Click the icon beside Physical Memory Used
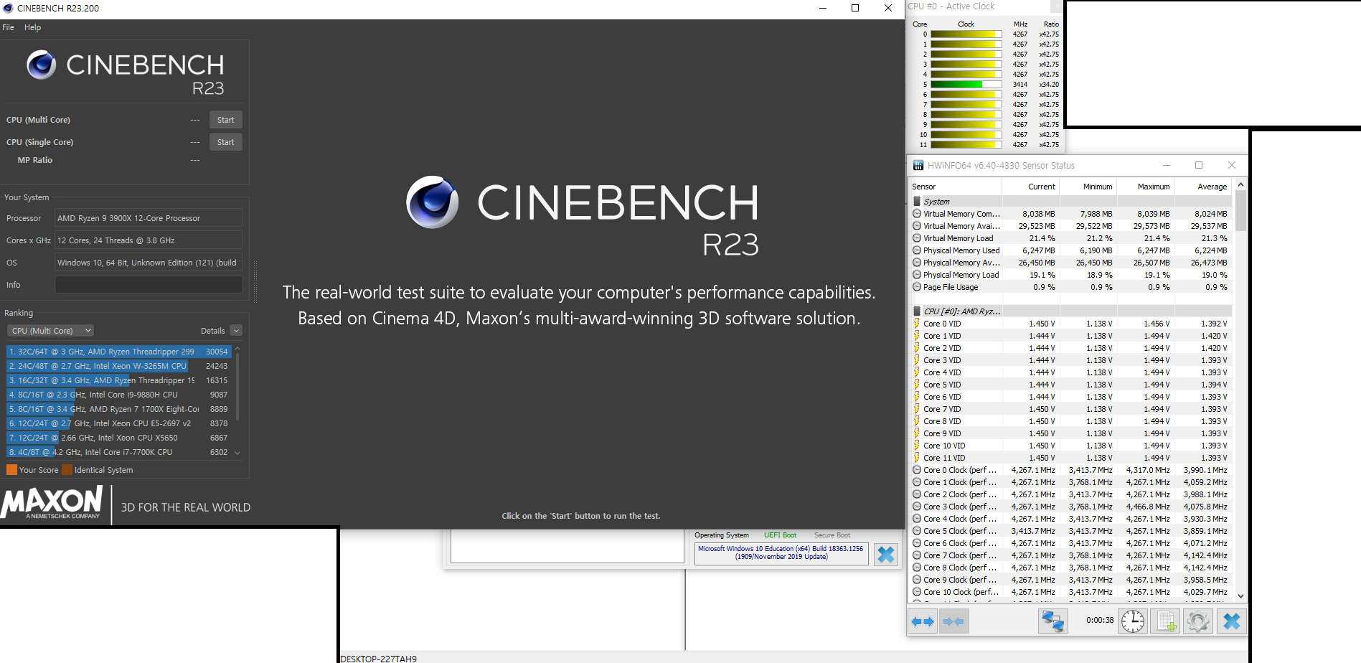Image resolution: width=1361 pixels, height=663 pixels. (x=917, y=250)
